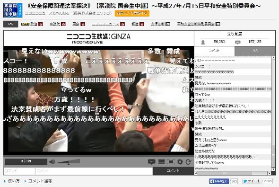Click the live video frame
This screenshot has height=187, width=279.
point(98,101)
